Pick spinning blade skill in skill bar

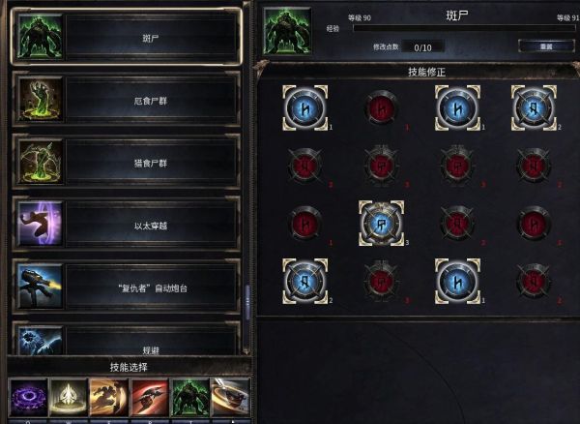click(230, 397)
